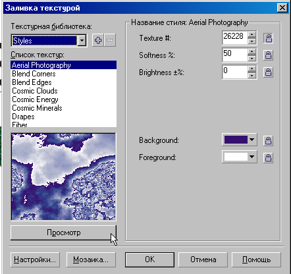
Task: Choose Drapes from the texture list
Action: pyautogui.click(x=23, y=117)
